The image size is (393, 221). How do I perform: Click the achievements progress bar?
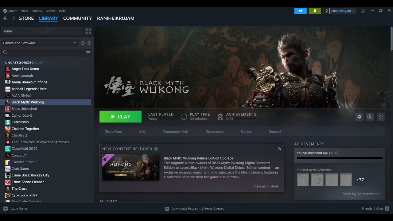340,158
